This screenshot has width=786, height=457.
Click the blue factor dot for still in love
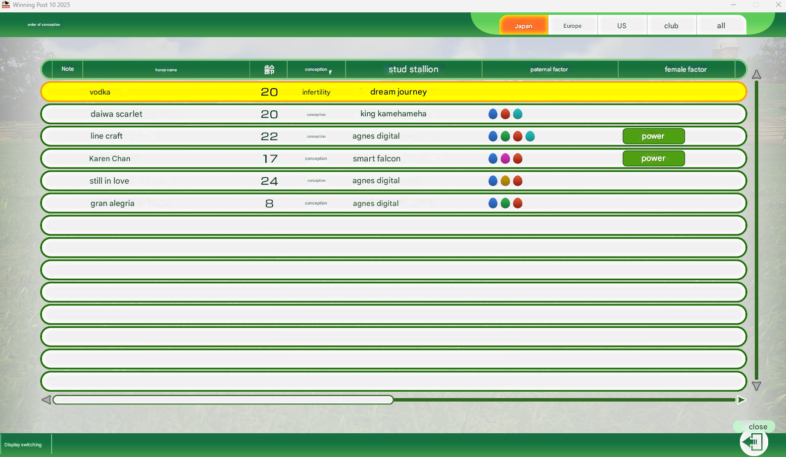coord(493,181)
